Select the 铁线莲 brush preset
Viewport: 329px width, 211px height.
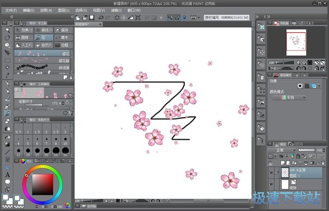pyautogui.click(x=42, y=67)
